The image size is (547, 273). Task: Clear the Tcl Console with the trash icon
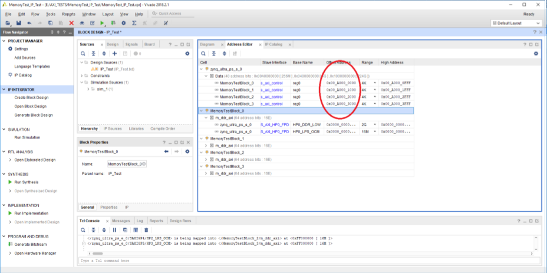click(146, 230)
